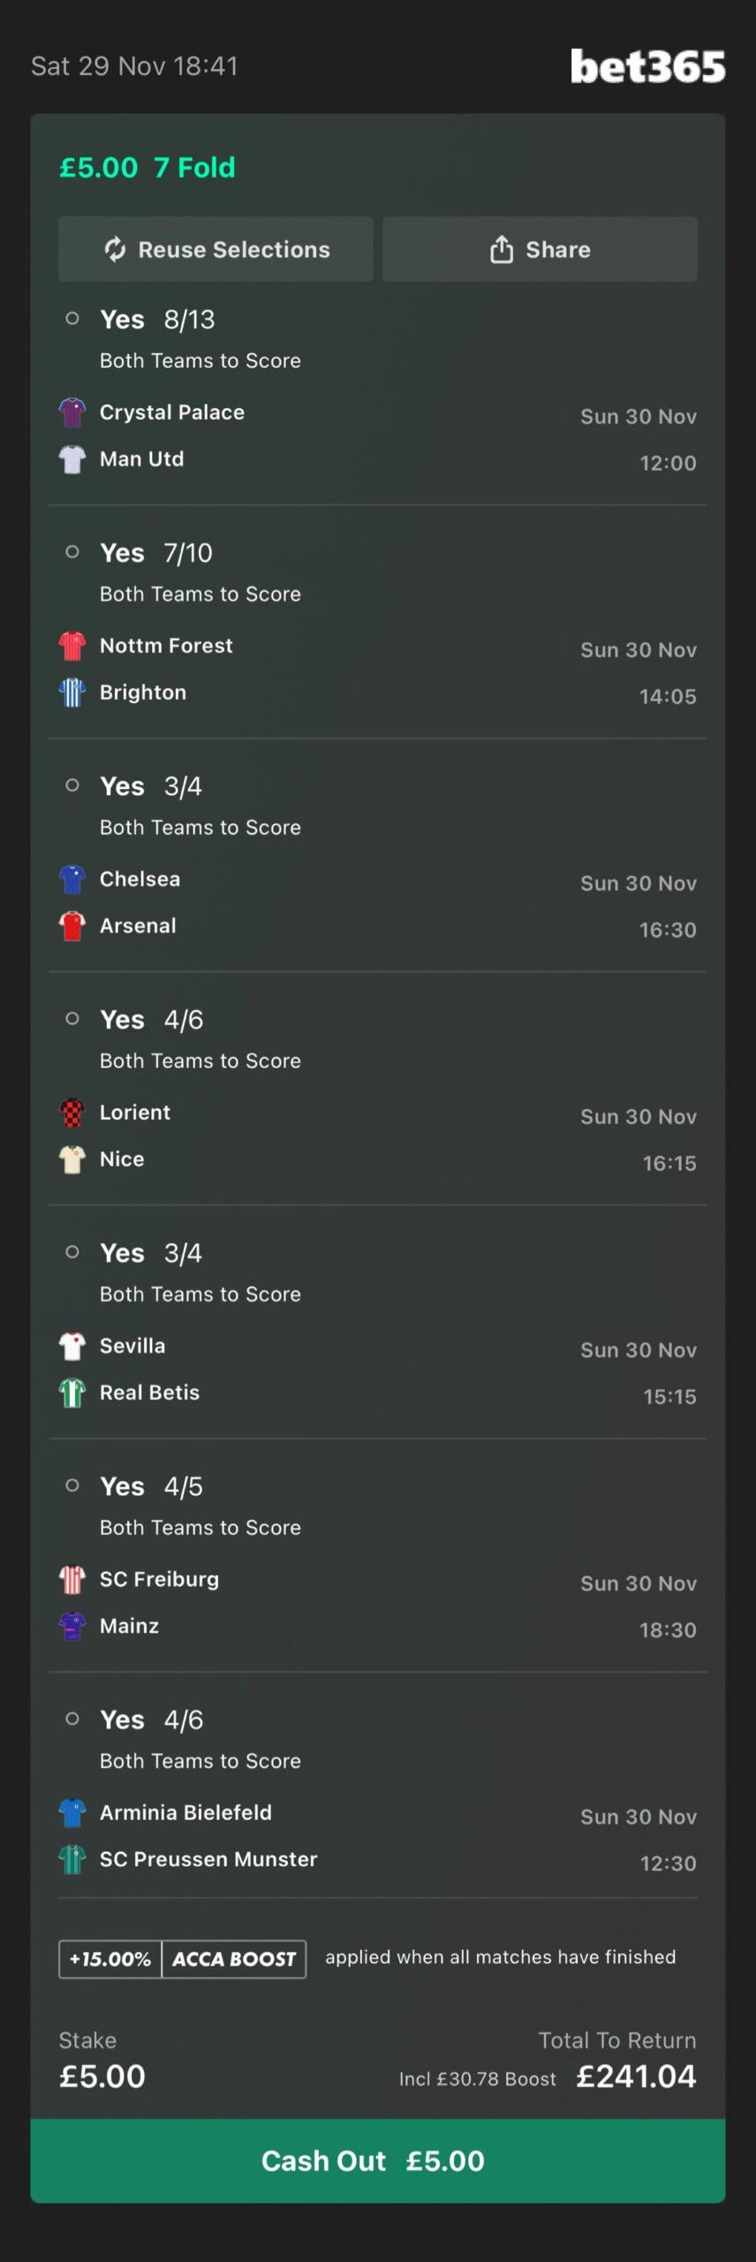Click the Real Betis striped shirt icon

72,1393
